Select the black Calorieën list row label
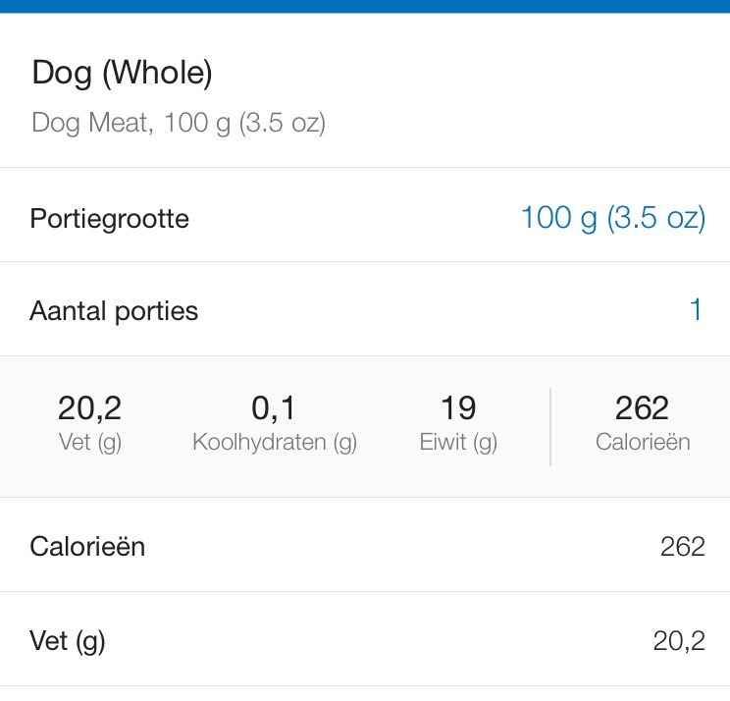The width and height of the screenshot is (730, 701). click(87, 546)
